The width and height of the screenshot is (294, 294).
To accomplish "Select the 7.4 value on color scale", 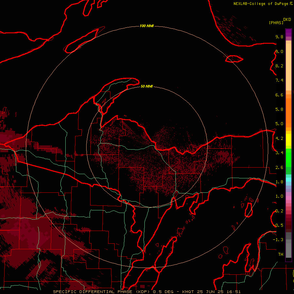I will click(279, 80).
